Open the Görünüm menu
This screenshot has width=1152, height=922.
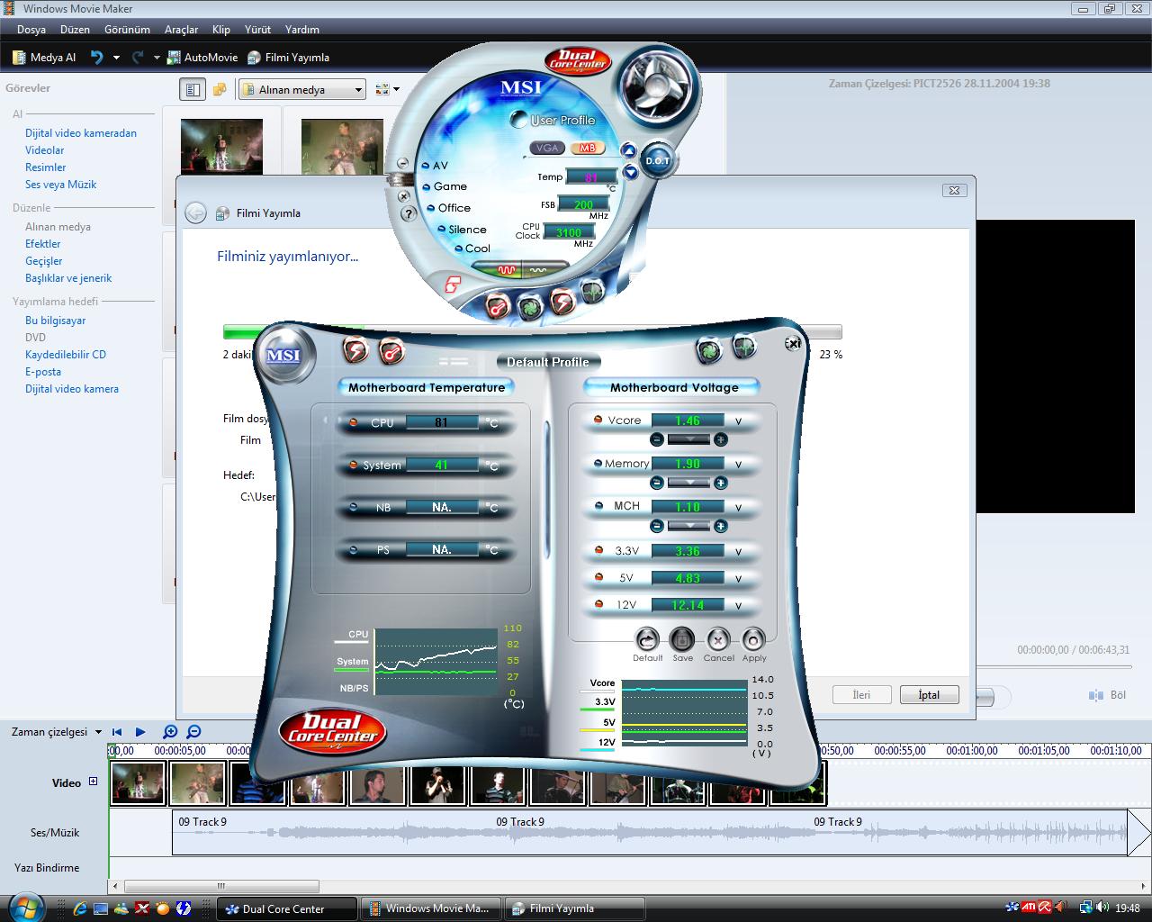coord(127,30)
